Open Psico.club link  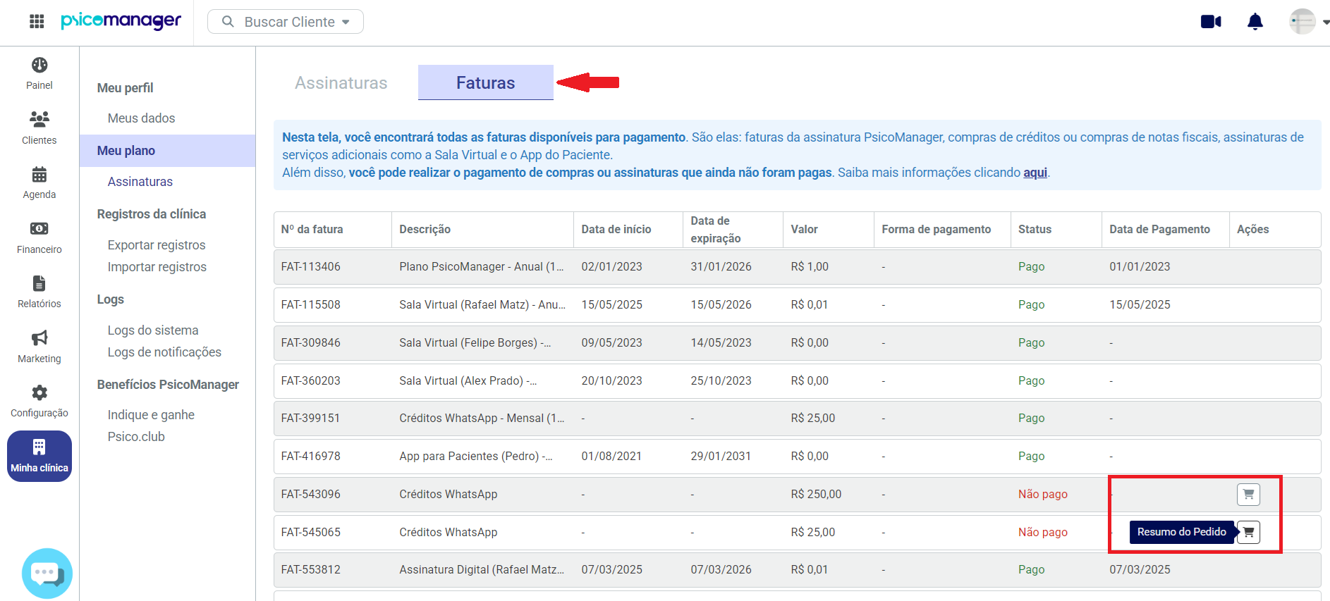coord(136,437)
